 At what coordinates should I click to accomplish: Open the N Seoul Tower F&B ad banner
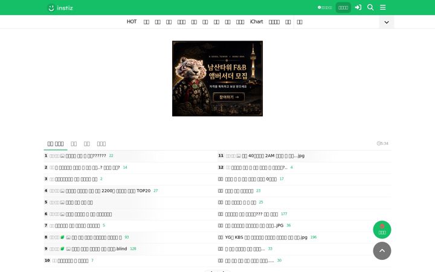(x=217, y=79)
